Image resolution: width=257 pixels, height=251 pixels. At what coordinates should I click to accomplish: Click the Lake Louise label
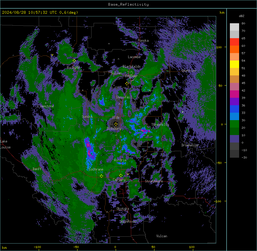tap(5, 144)
